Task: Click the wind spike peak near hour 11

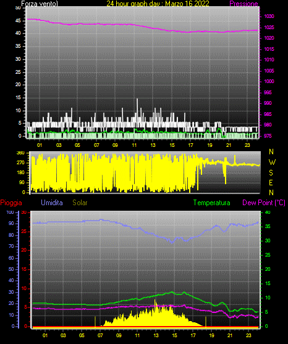Action: coord(137,99)
